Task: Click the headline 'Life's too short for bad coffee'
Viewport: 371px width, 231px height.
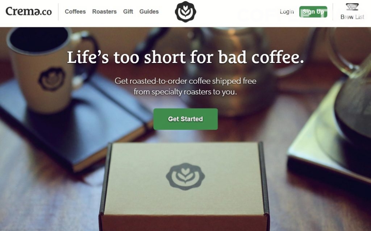Action: 185,57
